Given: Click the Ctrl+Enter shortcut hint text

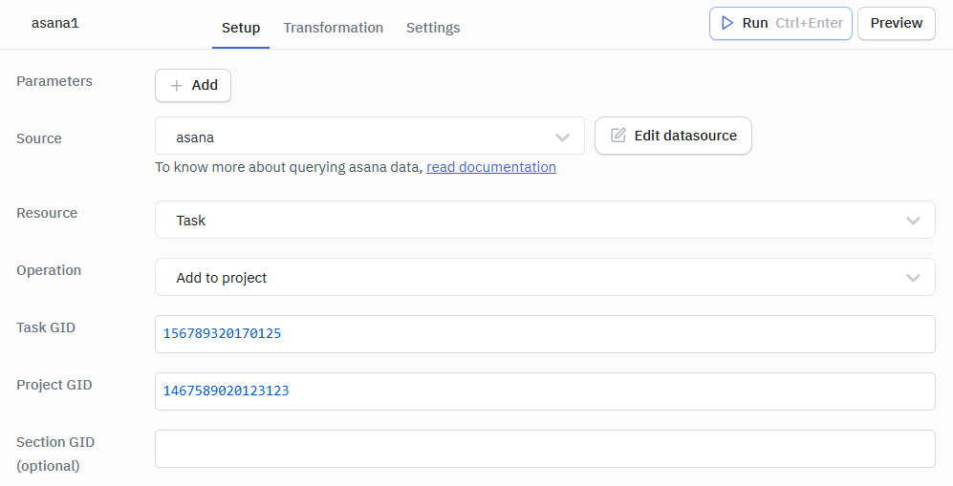Looking at the screenshot, I should [809, 23].
